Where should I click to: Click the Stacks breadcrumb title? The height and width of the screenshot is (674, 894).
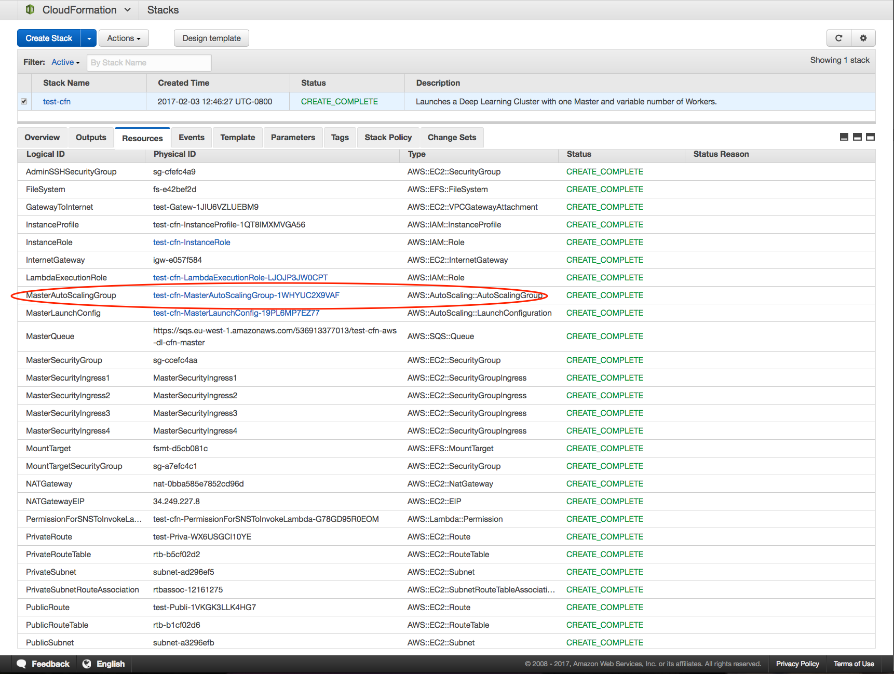tap(163, 10)
